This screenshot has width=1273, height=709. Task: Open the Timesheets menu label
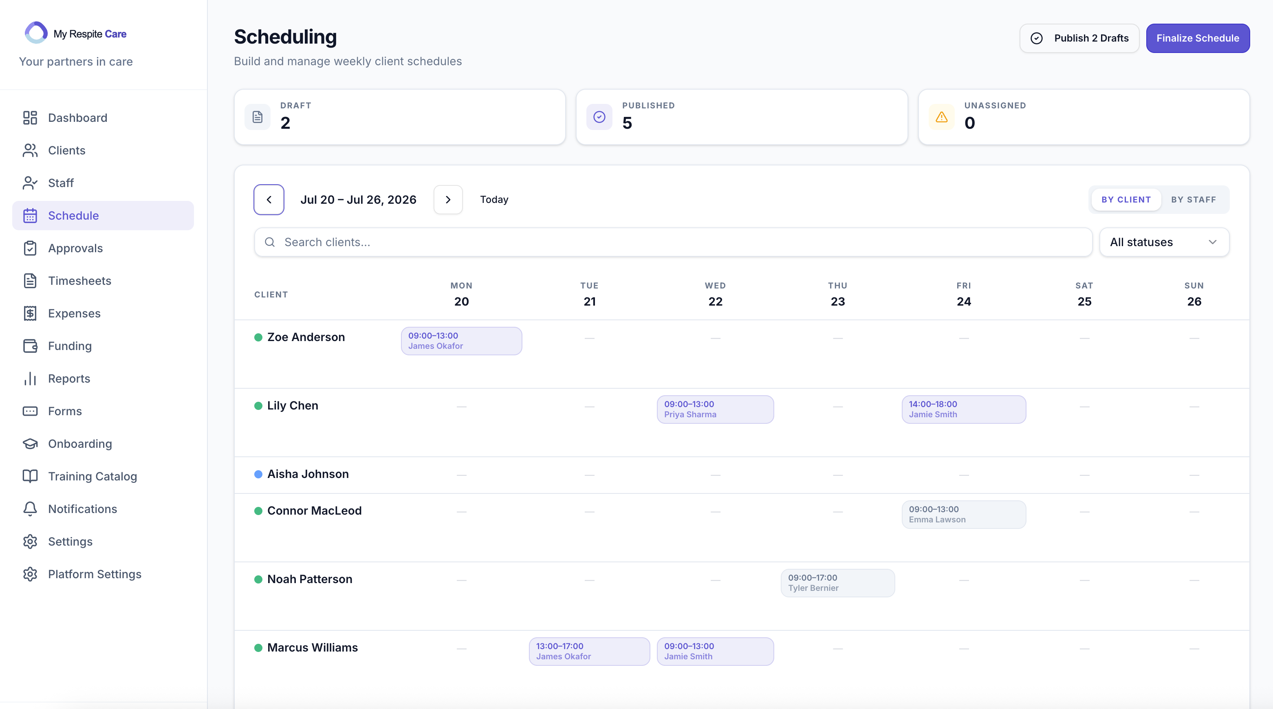79,281
